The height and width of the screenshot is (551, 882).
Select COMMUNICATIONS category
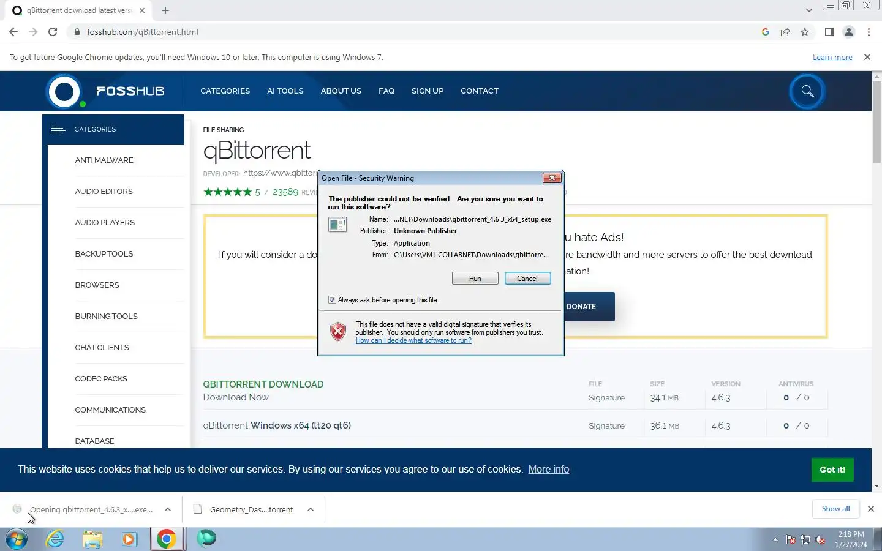(110, 410)
